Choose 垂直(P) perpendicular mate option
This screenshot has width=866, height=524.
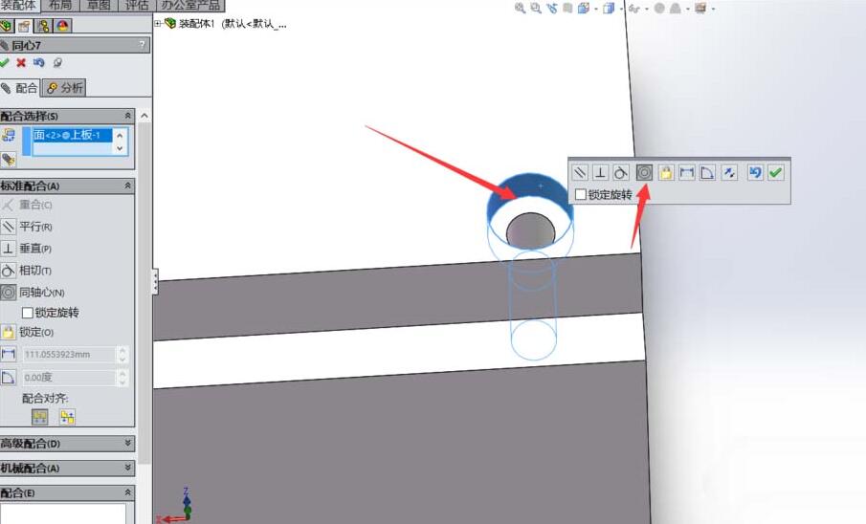[x=35, y=249]
